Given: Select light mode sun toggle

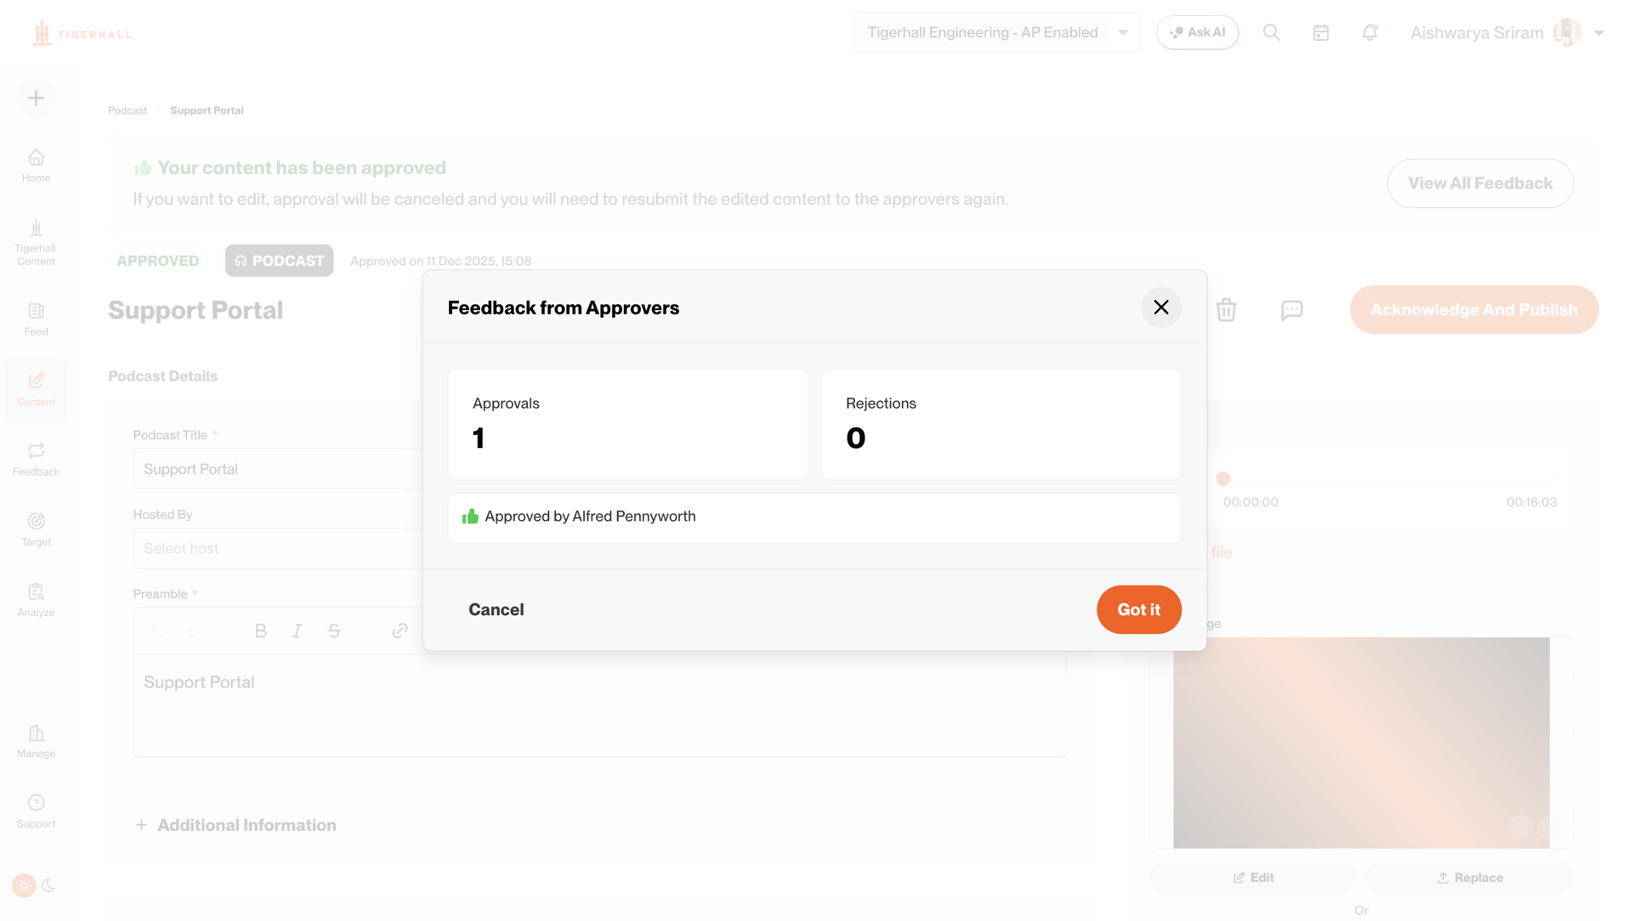Looking at the screenshot, I should tap(24, 885).
